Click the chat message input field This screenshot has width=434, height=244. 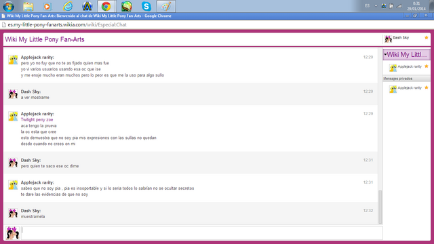pos(202,233)
